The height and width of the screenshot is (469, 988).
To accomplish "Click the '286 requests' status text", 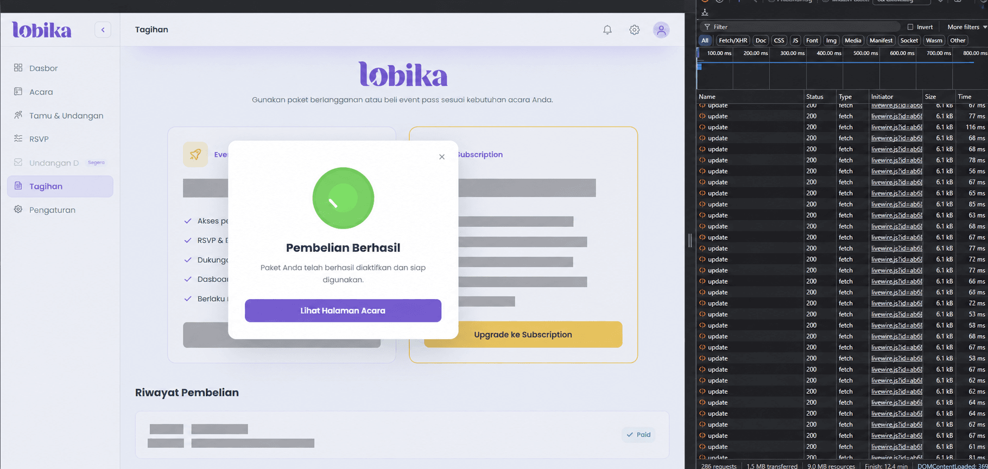I will tap(719, 466).
